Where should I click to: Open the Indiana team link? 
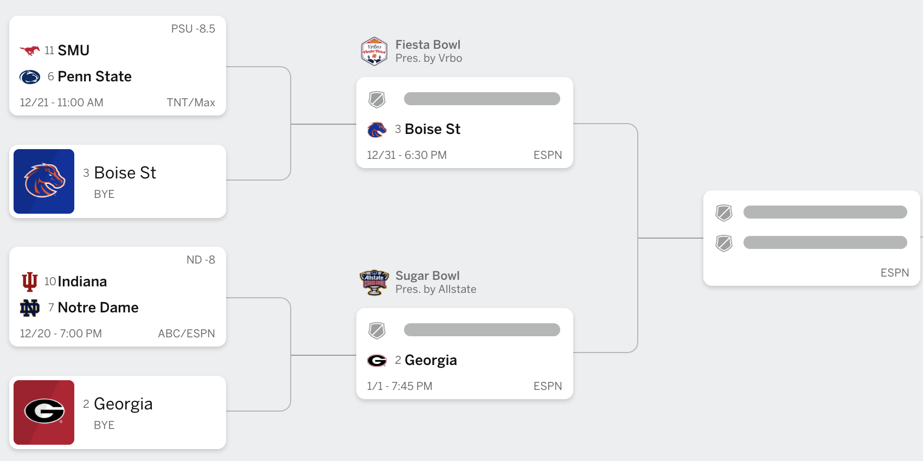[82, 281]
